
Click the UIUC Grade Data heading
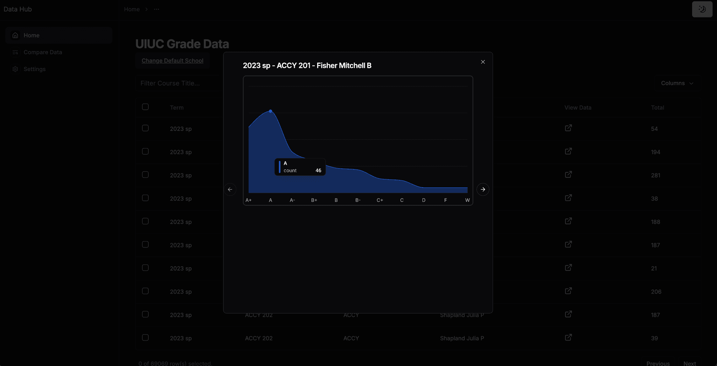point(182,44)
